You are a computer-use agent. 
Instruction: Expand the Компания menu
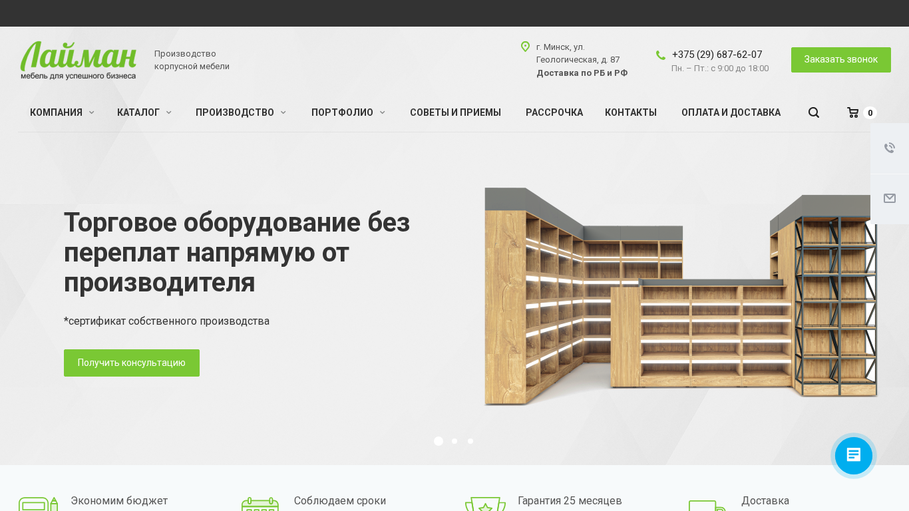pyautogui.click(x=62, y=112)
